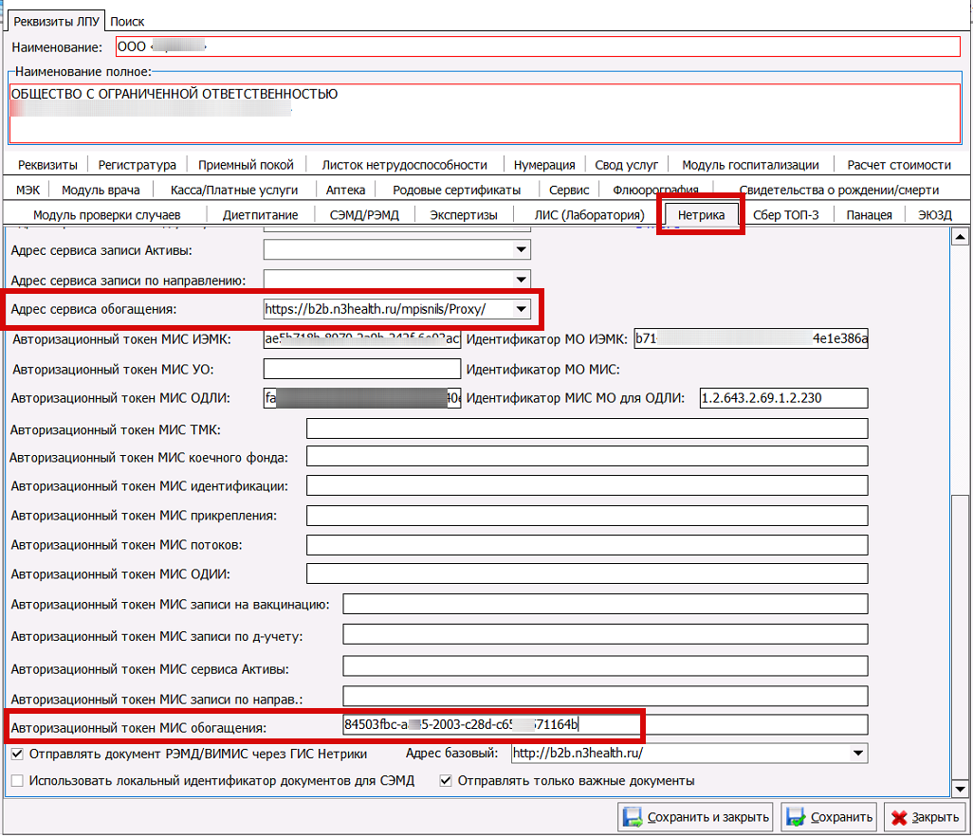Screen dimensions: 973x837
Task: Click токен МИС записи на вакцинацию field
Action: [x=605, y=604]
